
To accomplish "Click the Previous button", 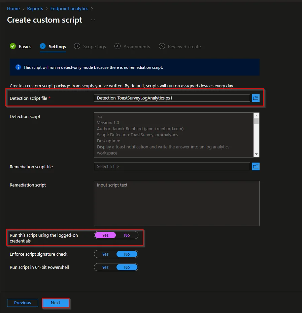I will click(x=23, y=303).
